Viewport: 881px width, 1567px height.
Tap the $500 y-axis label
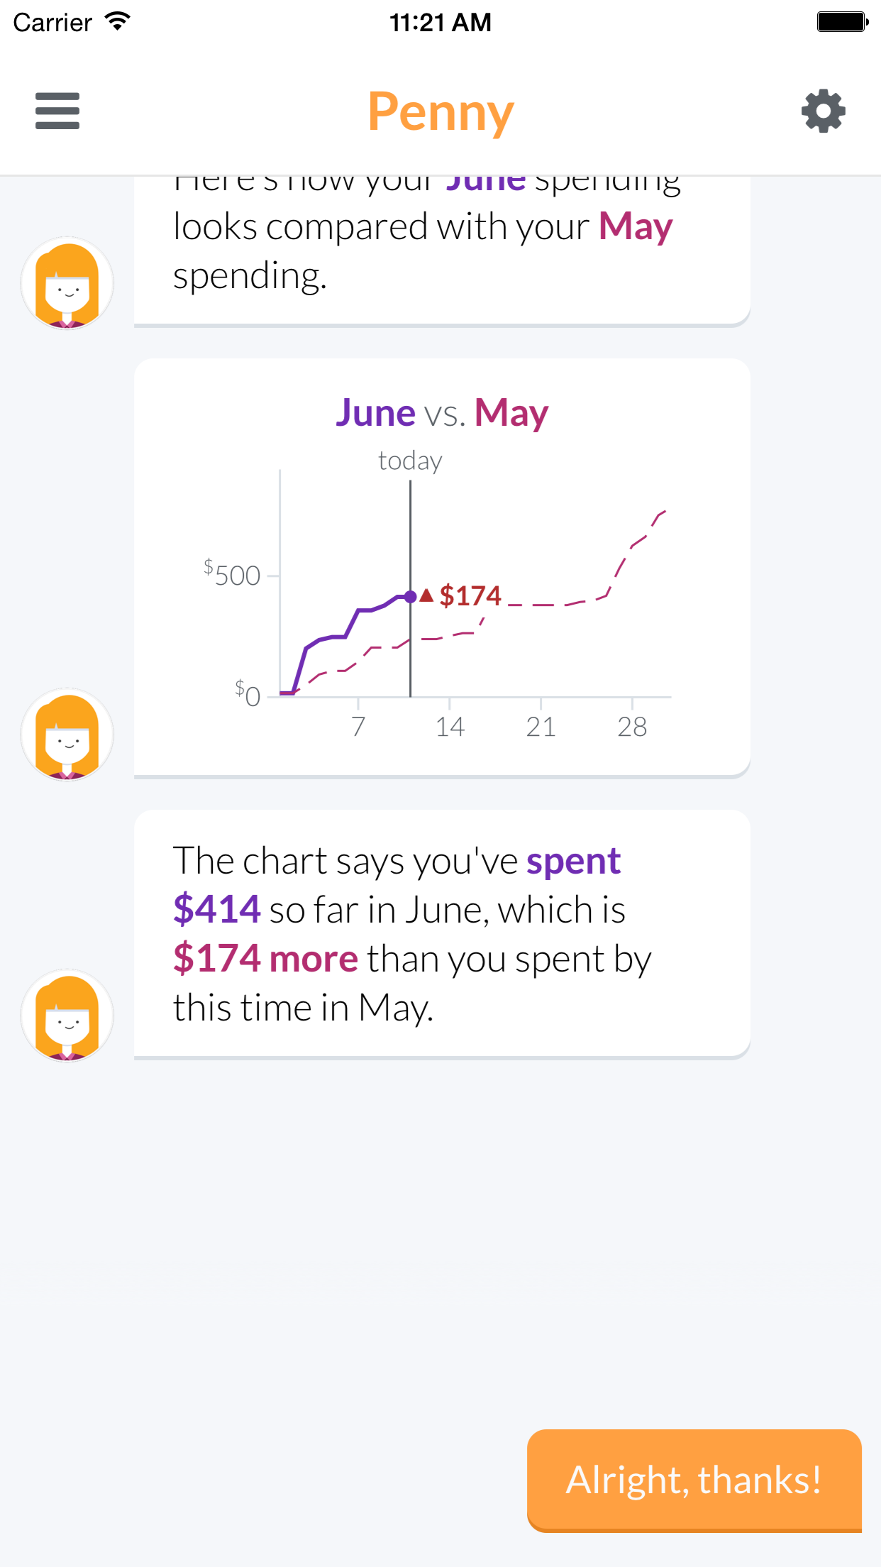click(x=233, y=574)
